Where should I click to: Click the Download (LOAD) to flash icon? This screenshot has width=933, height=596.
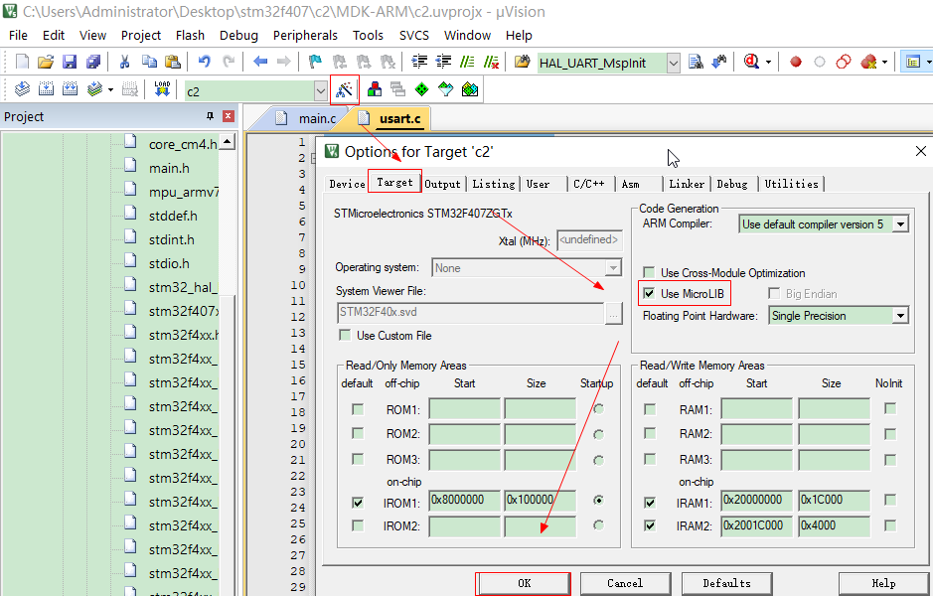162,89
